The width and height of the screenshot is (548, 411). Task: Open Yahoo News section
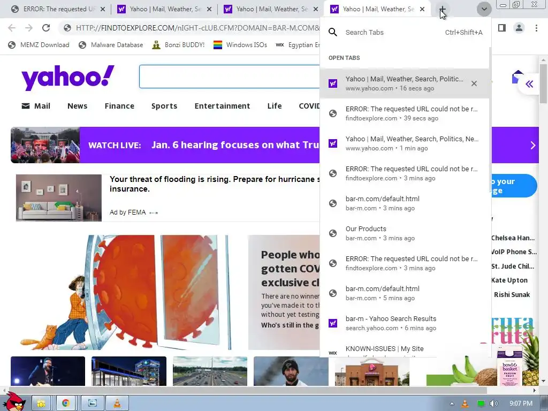[77, 106]
